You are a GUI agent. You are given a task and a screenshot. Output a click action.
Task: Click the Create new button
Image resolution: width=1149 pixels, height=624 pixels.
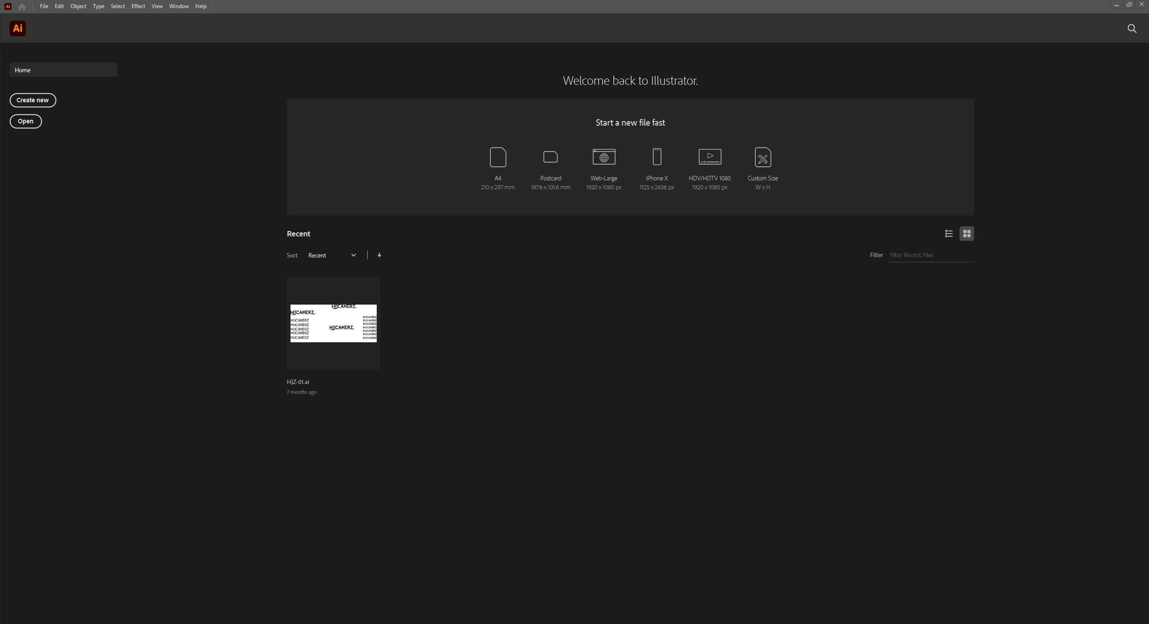33,100
